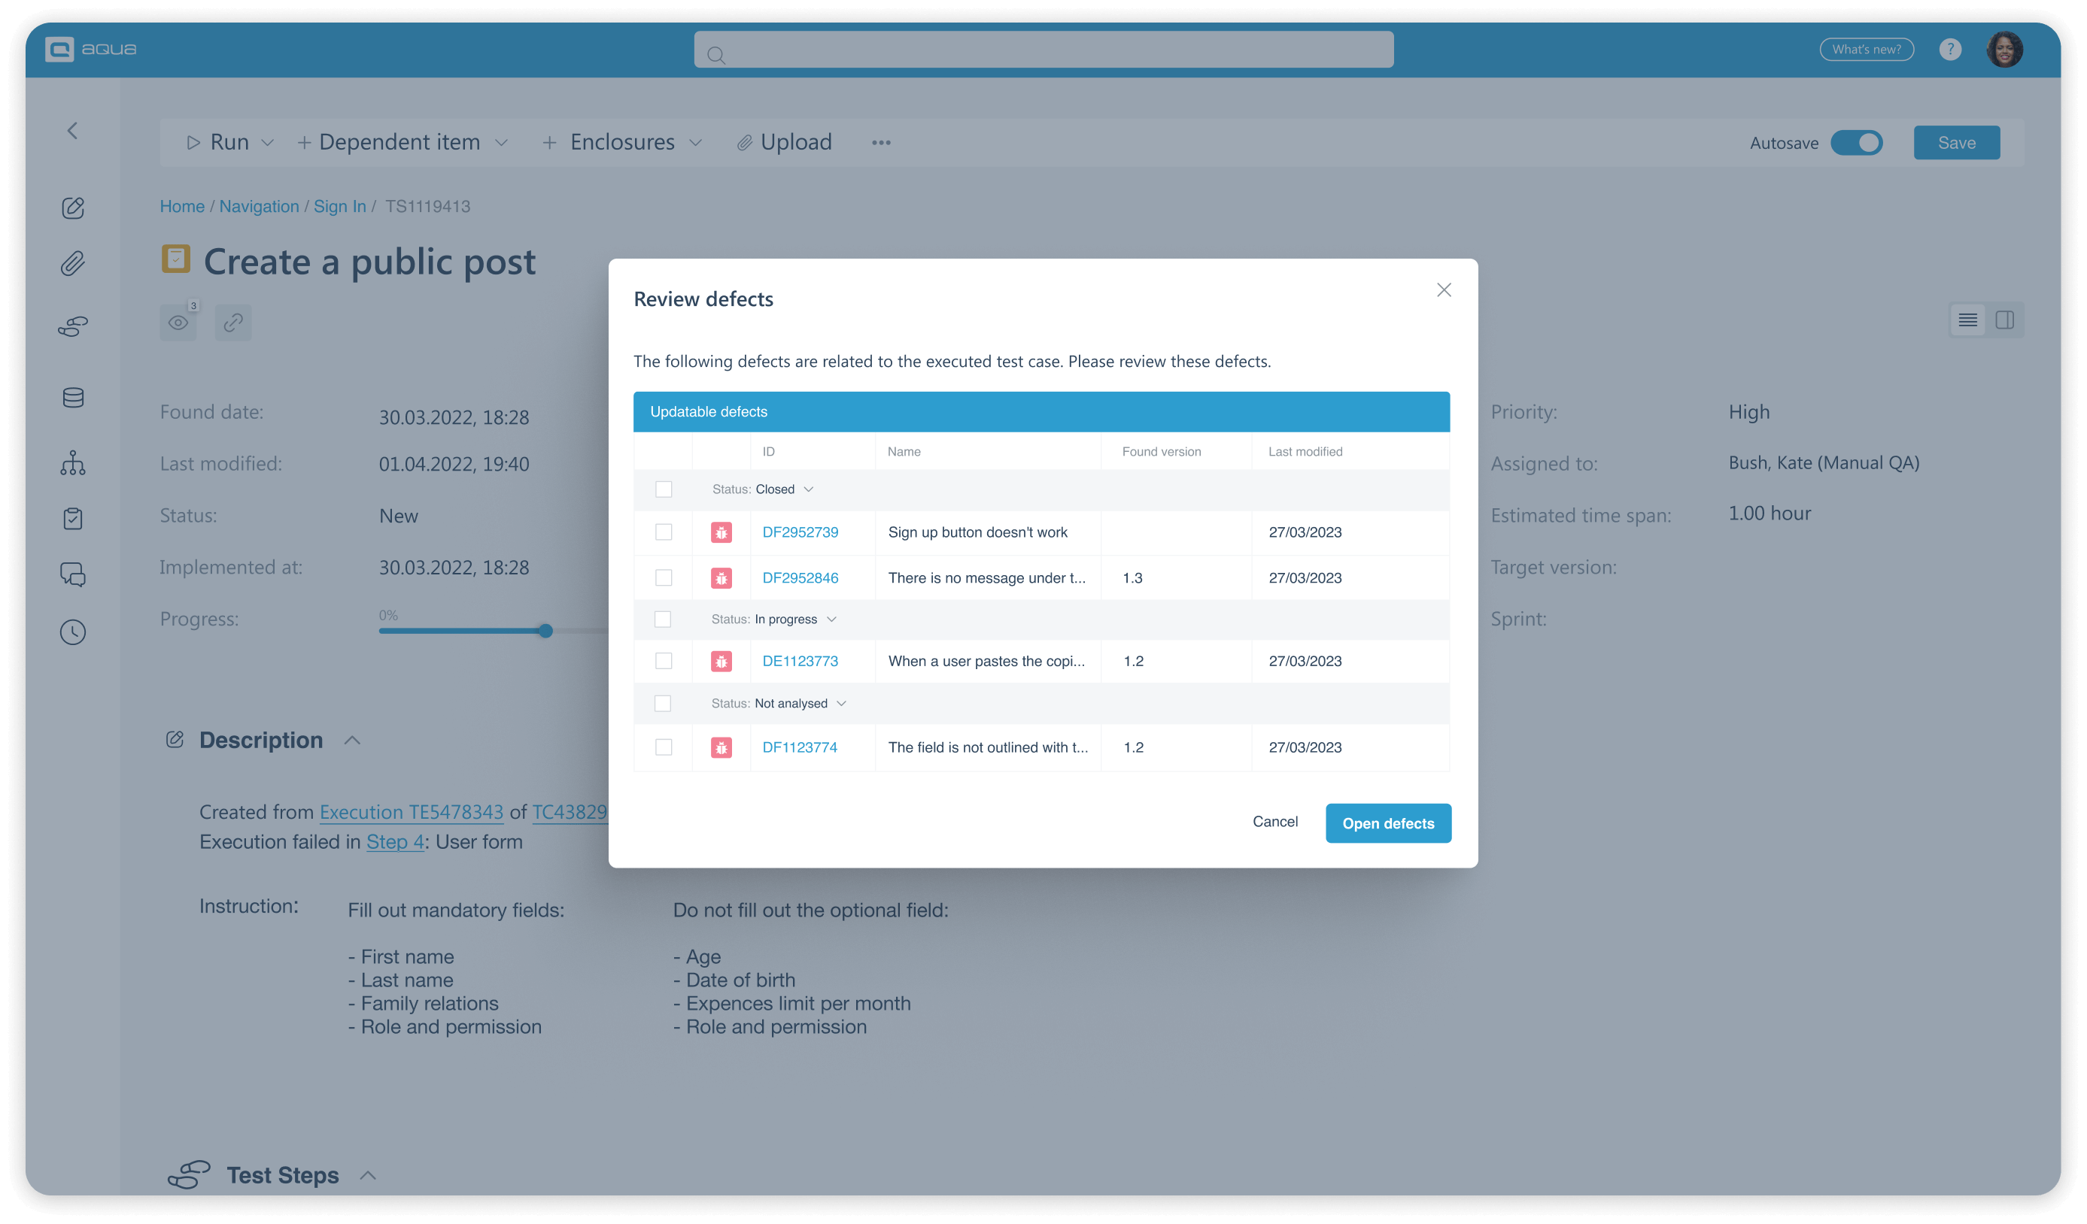Click the back navigation arrow icon

click(73, 131)
